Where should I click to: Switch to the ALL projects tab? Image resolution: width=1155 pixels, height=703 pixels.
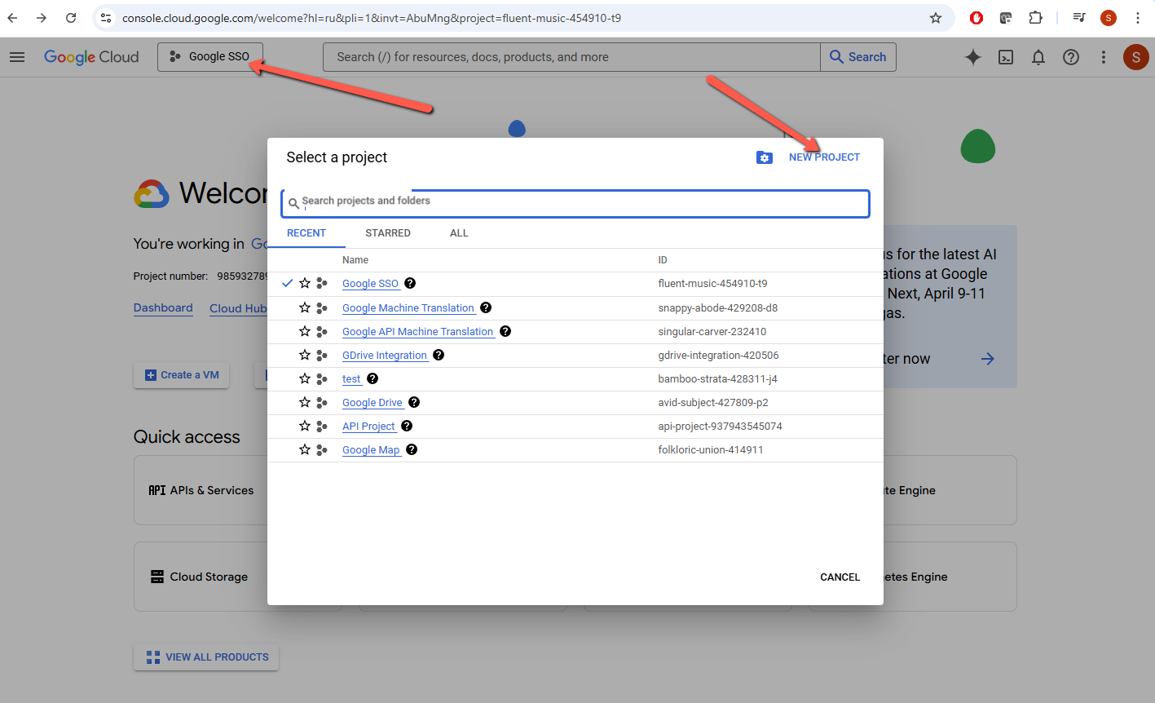(x=459, y=233)
